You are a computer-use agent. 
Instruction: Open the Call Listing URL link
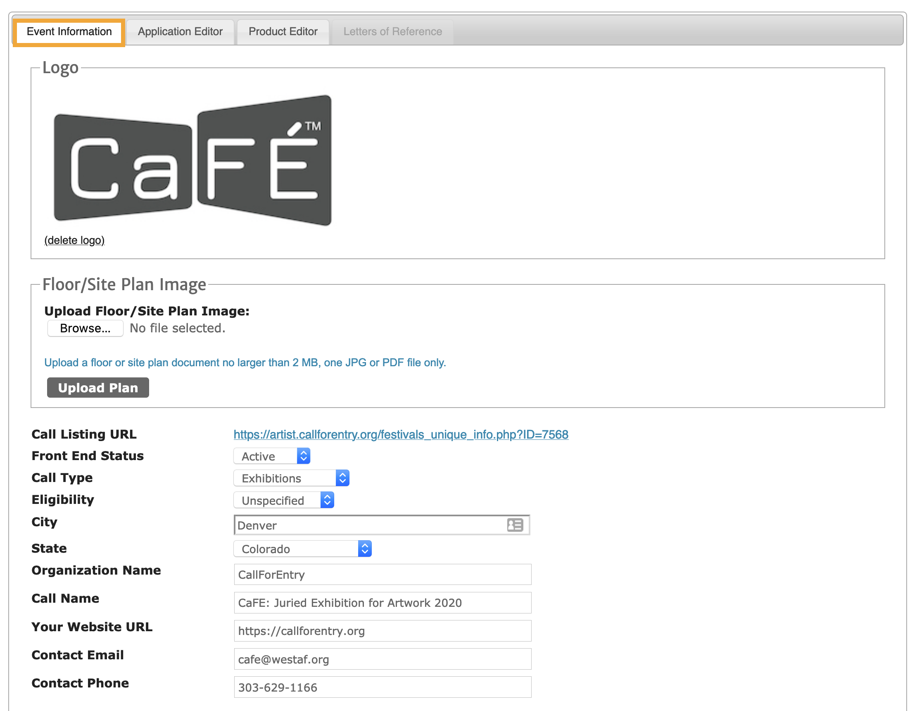[x=401, y=434]
